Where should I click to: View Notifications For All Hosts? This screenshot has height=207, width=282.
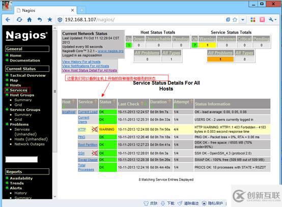pyautogui.click(x=86, y=66)
